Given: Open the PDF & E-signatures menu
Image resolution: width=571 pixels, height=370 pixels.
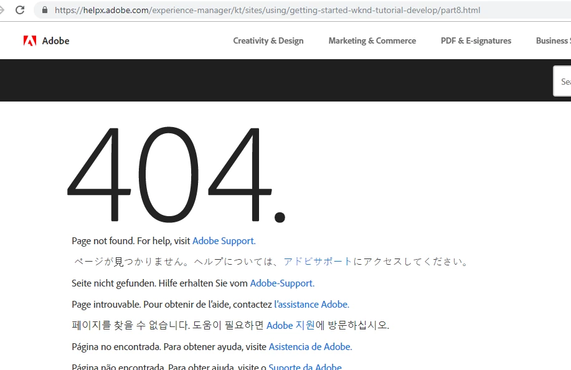Looking at the screenshot, I should [476, 40].
